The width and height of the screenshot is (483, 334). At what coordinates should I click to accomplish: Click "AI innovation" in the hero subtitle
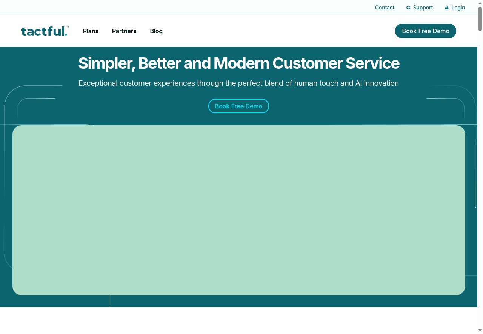[377, 83]
